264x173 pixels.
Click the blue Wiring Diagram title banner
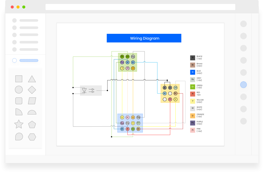[x=144, y=38]
